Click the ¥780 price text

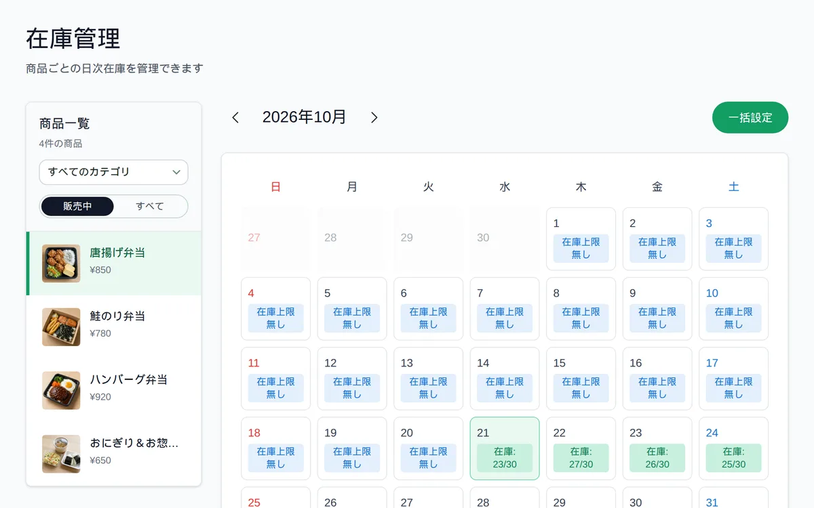[100, 334]
